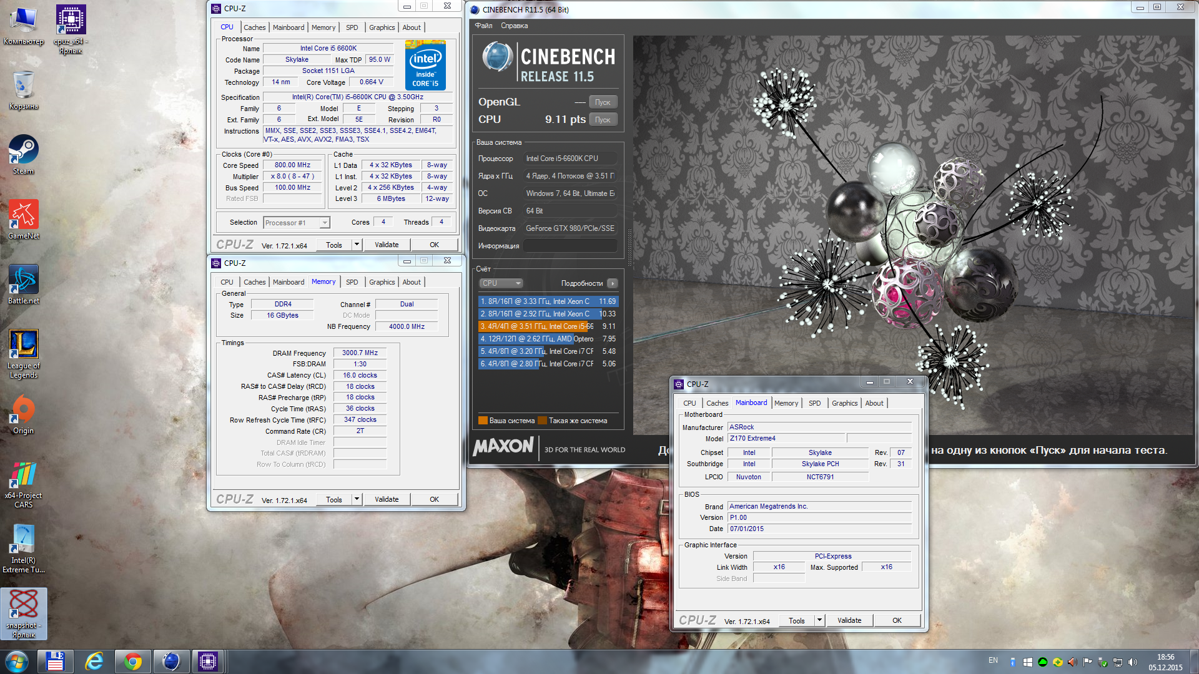
Task: Click the MAXON logo in Cinebench
Action: coord(503,447)
